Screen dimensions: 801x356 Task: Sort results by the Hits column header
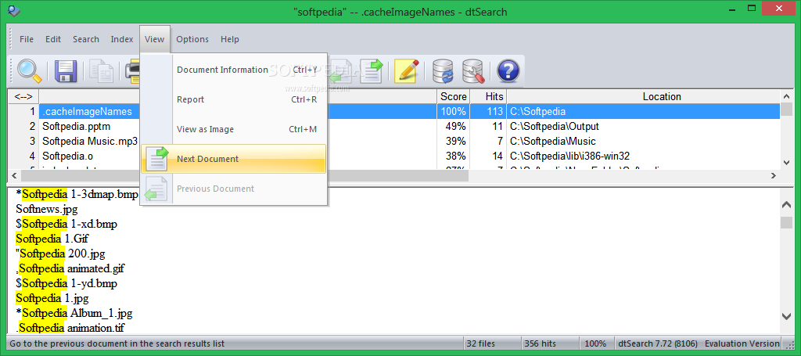pos(488,96)
